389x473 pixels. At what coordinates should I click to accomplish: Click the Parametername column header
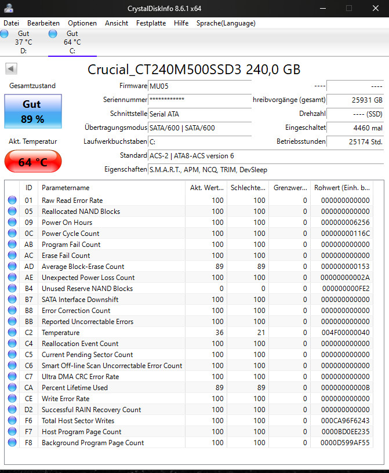[111, 188]
